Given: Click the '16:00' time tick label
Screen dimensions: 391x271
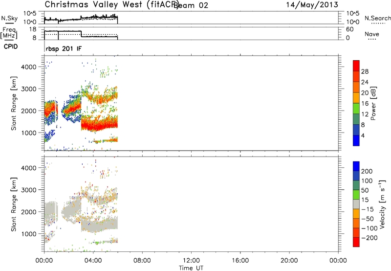Looking at the screenshot, I should (x=240, y=261).
